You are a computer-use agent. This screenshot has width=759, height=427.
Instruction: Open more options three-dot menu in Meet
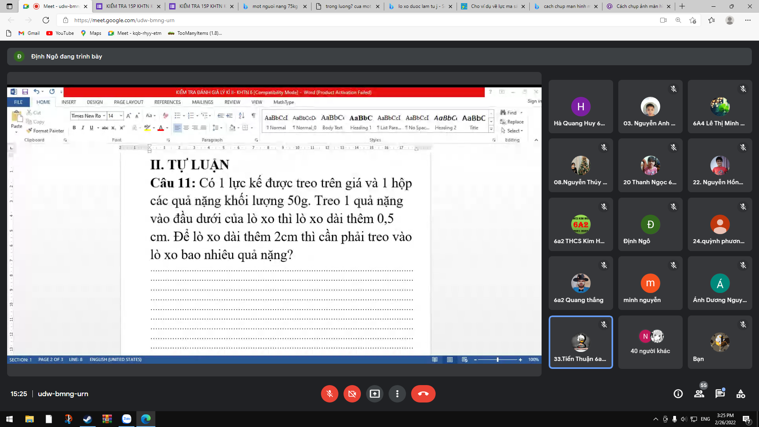click(x=397, y=394)
